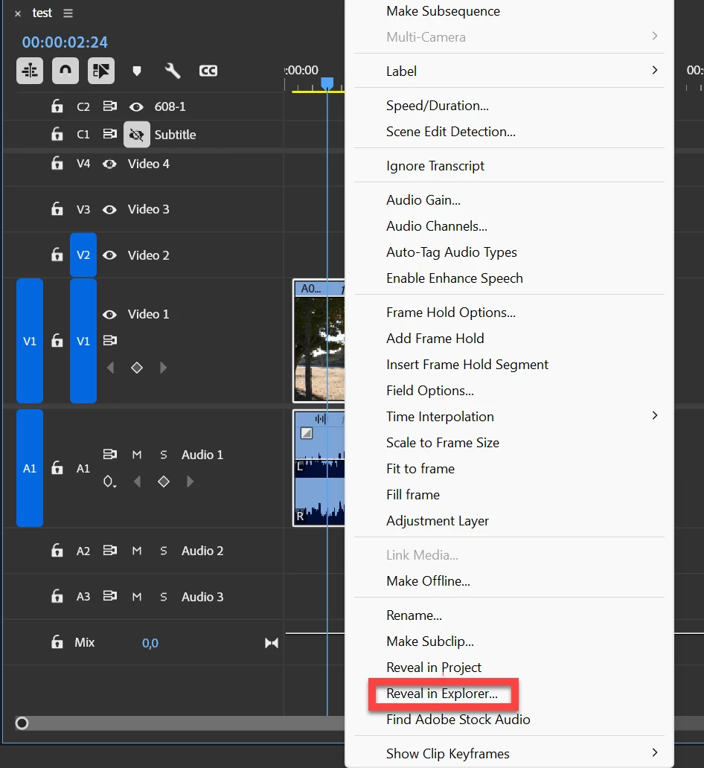Screen dimensions: 704x768
Task: Toggle V2 track targeting
Action: click(83, 255)
